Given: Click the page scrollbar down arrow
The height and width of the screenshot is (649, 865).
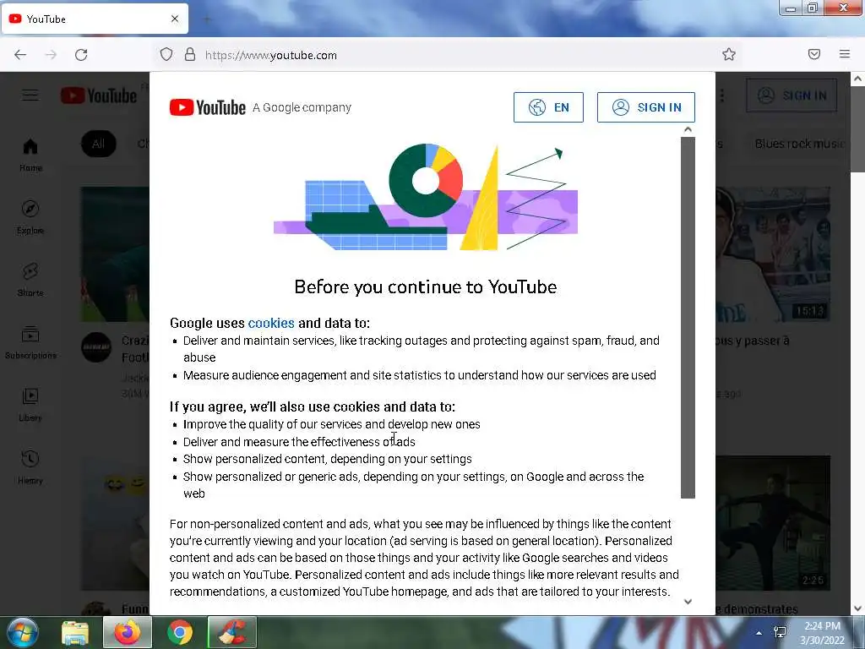Looking at the screenshot, I should [858, 608].
